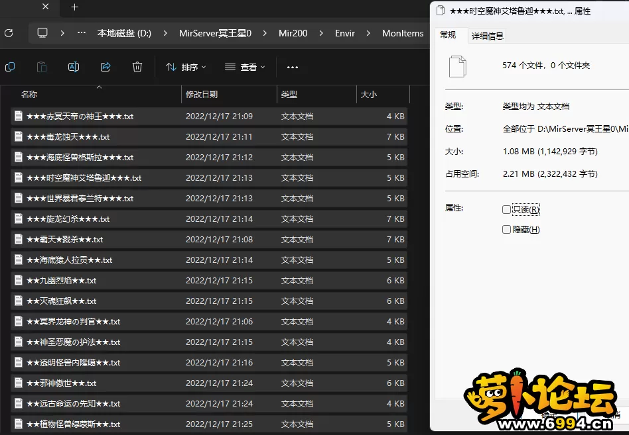Select file ★★★毒龙蚀天★★★.txt
This screenshot has width=629, height=435.
click(209, 137)
